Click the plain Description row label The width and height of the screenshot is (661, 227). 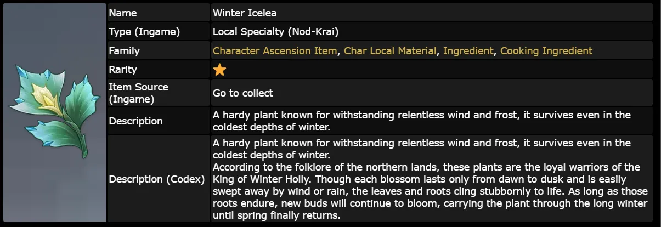[135, 121]
